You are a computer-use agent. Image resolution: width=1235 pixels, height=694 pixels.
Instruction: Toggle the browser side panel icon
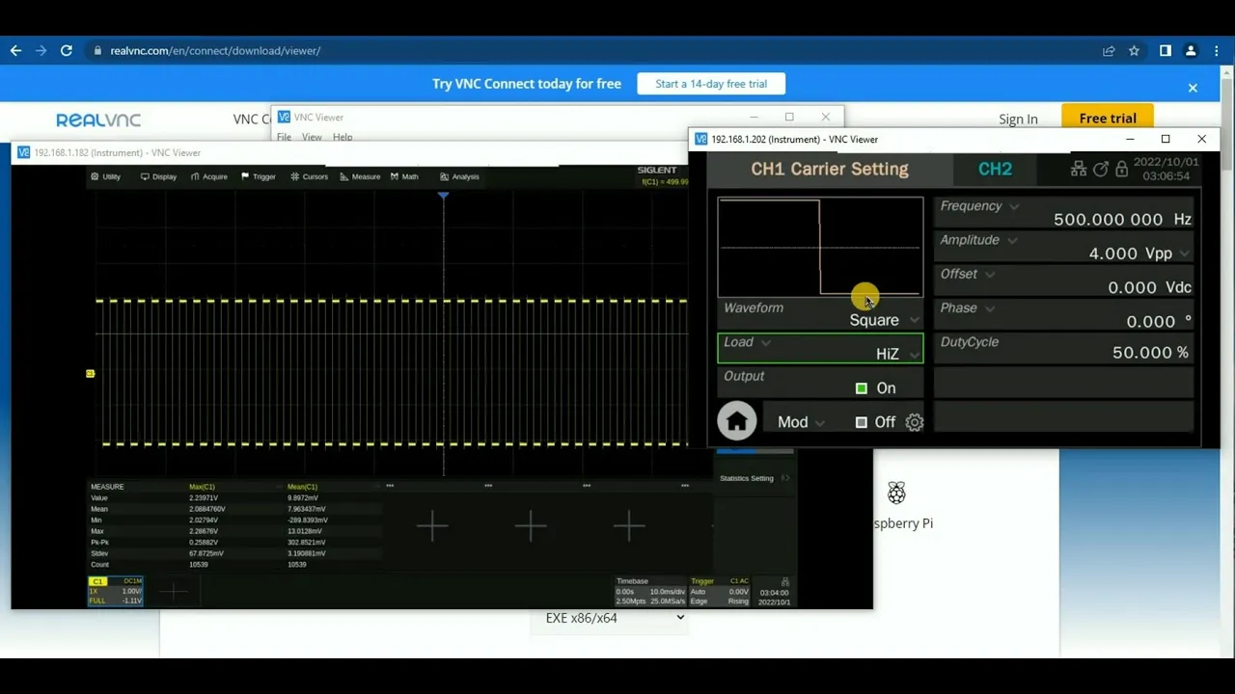[x=1166, y=50]
